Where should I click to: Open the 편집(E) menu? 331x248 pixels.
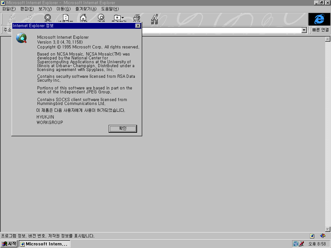(x=27, y=9)
